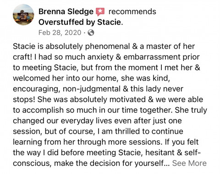This screenshot has height=174, width=220.
Task: Click review line starting 'learning from her through'
Action: coord(106,142)
